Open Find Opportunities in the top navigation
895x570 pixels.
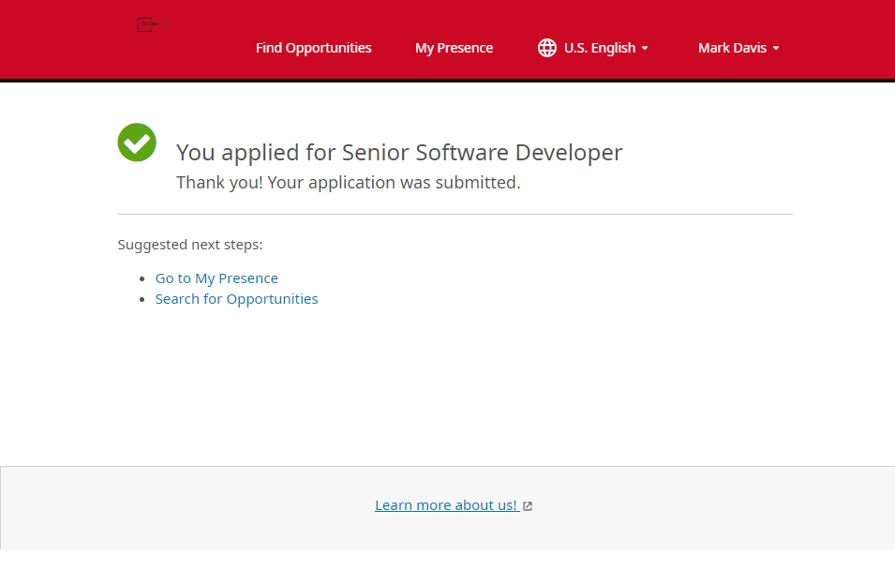click(x=313, y=48)
